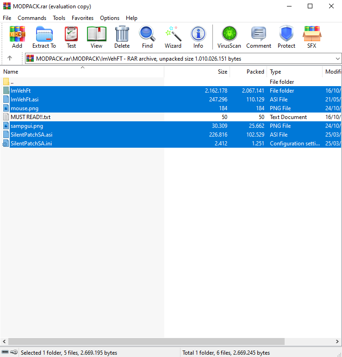
Task: Click the SilentPatchSA.asi file icon
Action: pyautogui.click(x=6, y=135)
